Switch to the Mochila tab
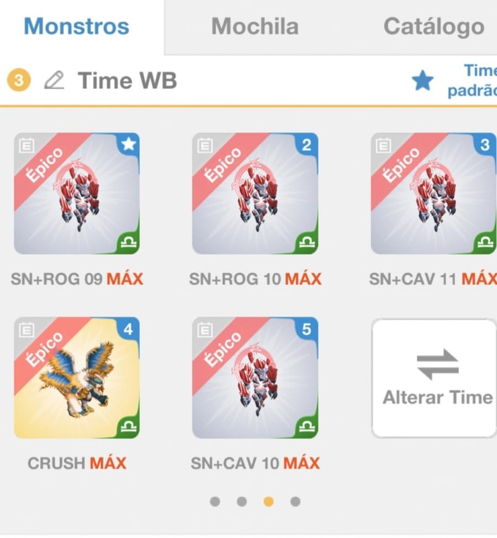This screenshot has height=538, width=497. point(255,26)
